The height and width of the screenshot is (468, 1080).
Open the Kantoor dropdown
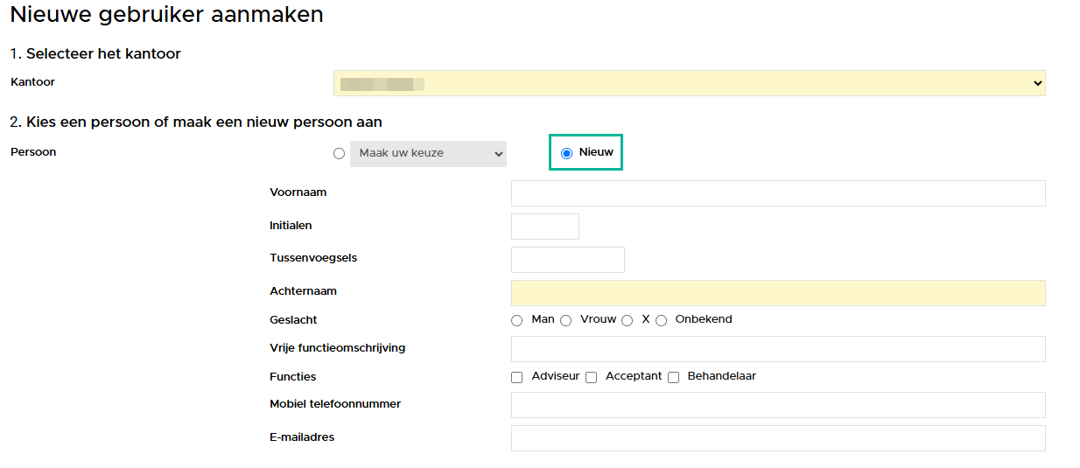689,83
